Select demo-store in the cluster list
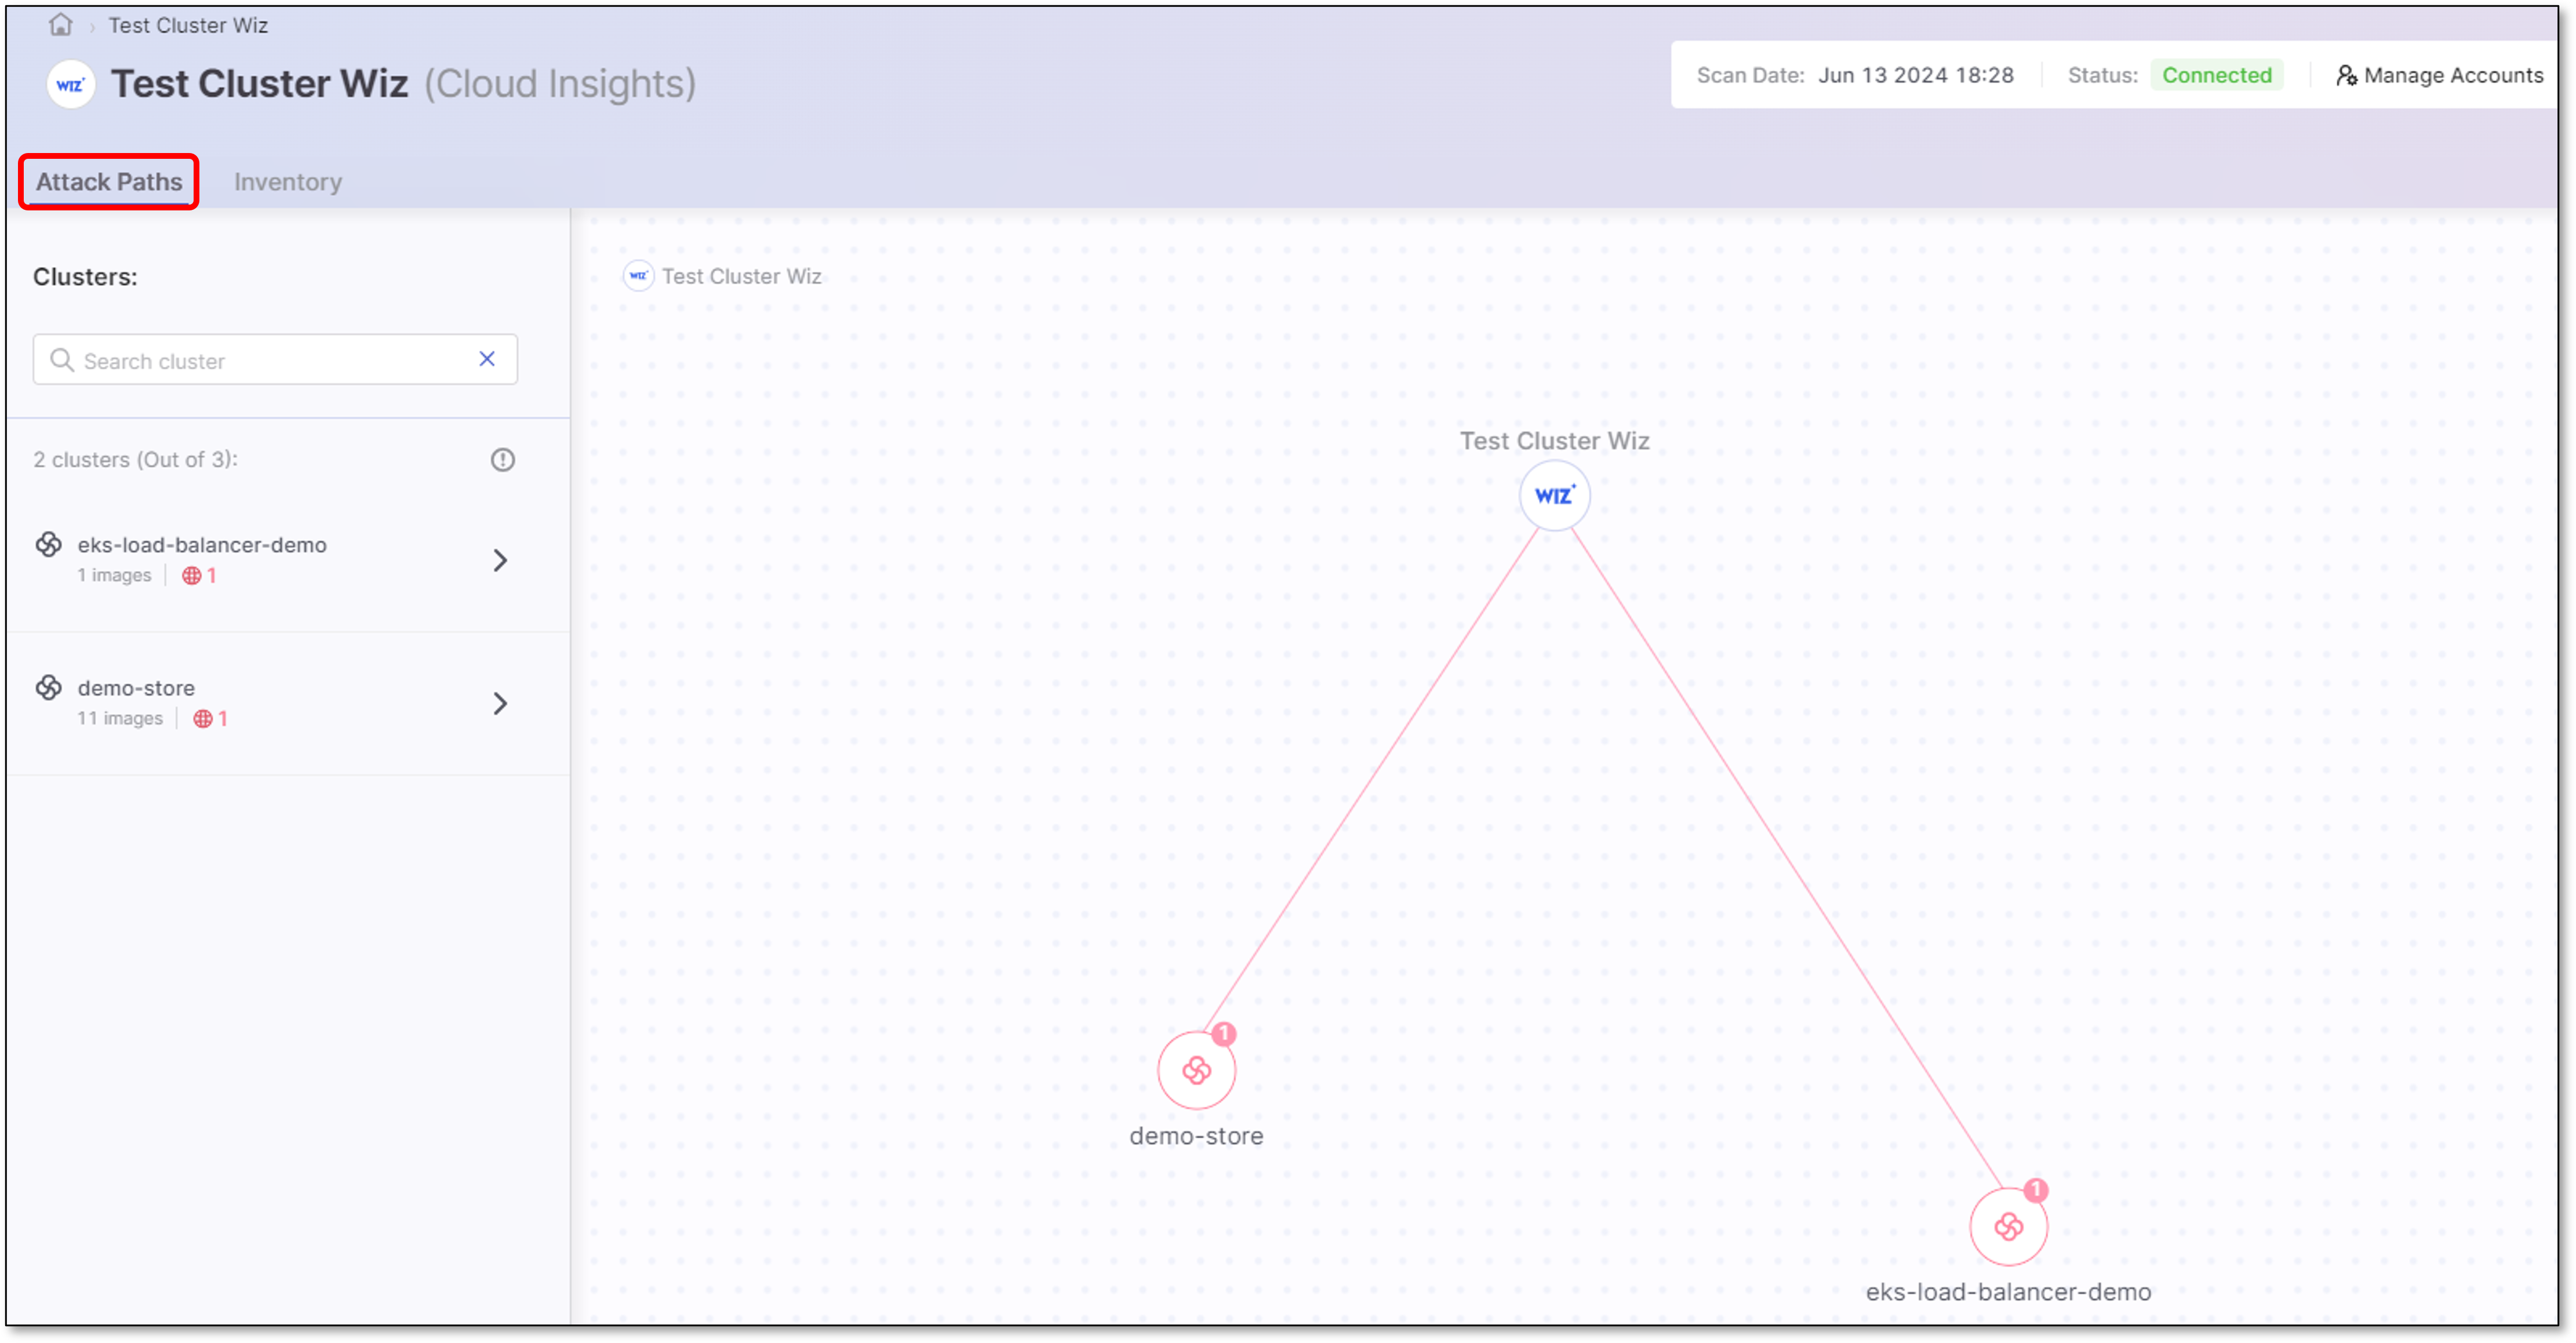The image size is (2576, 1343). click(136, 688)
